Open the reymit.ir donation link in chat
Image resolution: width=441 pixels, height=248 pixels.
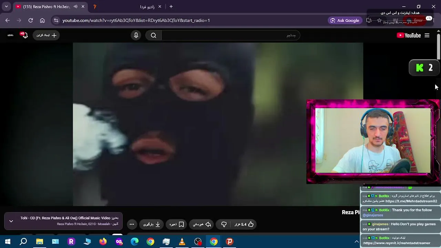pos(397,243)
